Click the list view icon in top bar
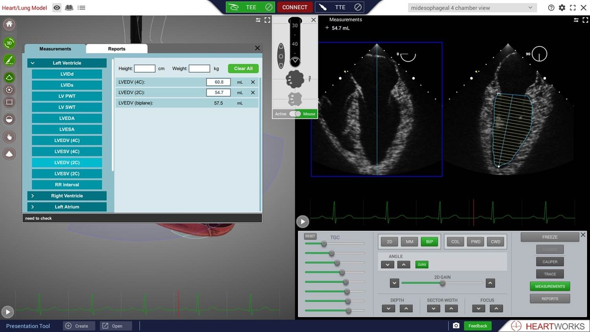The image size is (590, 332). (82, 8)
